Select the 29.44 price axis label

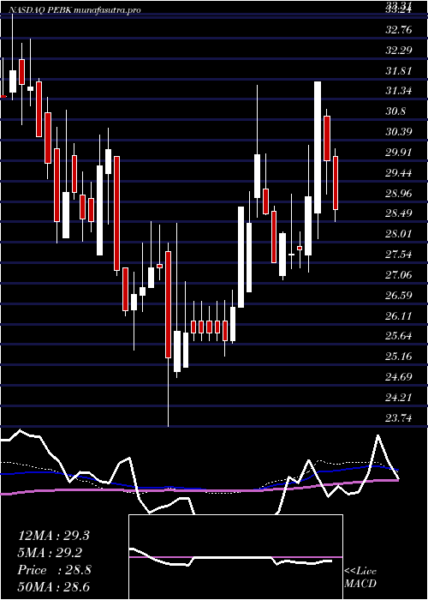tap(399, 173)
